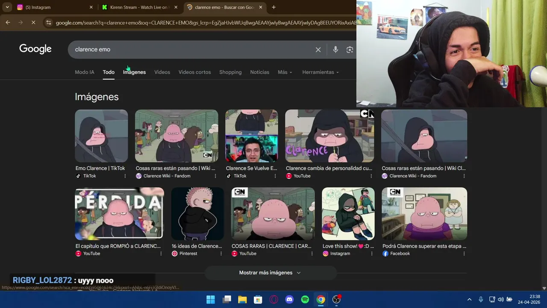Open options for Clarence Se Vuelve TikTok result
This screenshot has height=308, width=547.
276,176
